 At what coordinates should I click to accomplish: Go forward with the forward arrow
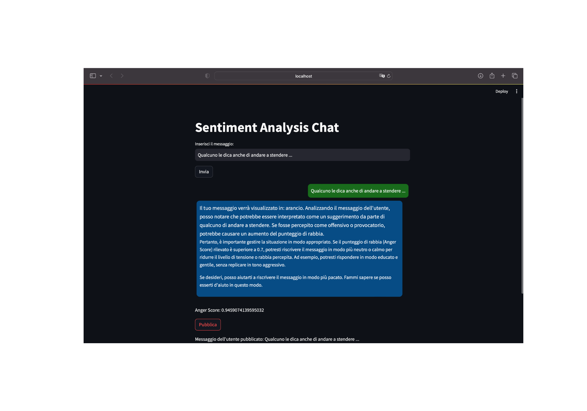click(122, 76)
